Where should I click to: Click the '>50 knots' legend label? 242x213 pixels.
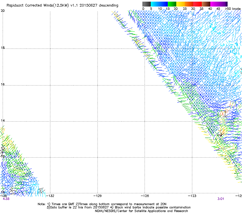[x=233, y=9]
